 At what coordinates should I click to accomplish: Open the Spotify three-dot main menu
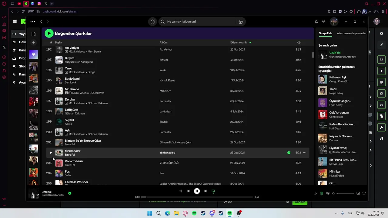click(x=33, y=21)
